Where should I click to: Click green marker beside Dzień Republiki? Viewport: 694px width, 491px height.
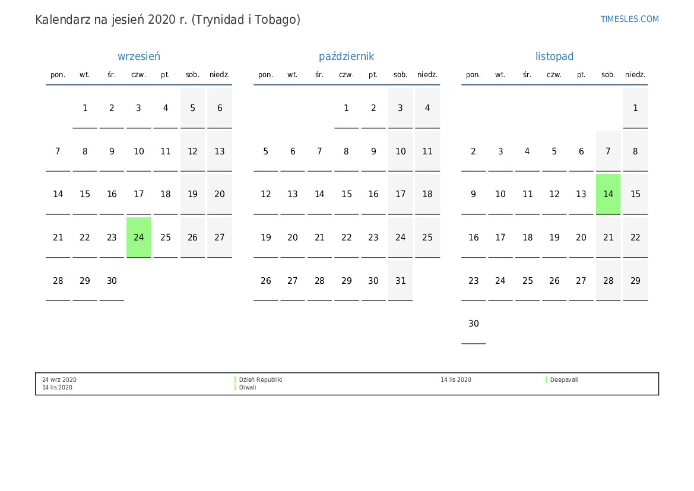pyautogui.click(x=235, y=379)
